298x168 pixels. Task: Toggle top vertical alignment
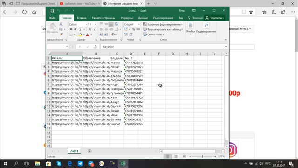(102, 24)
